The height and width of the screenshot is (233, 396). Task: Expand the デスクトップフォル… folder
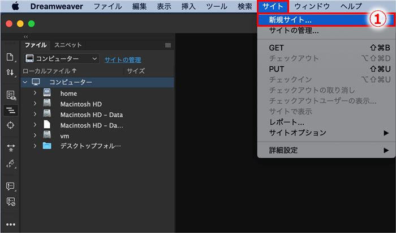35,146
